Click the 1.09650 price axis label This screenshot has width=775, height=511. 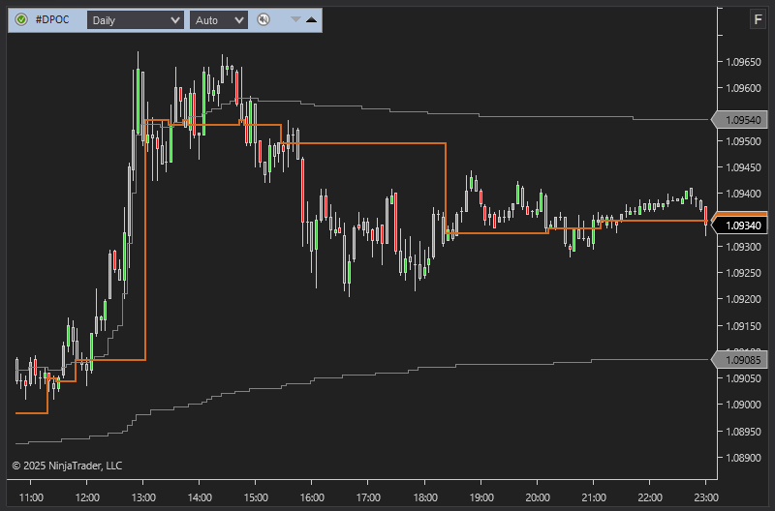[x=744, y=62]
